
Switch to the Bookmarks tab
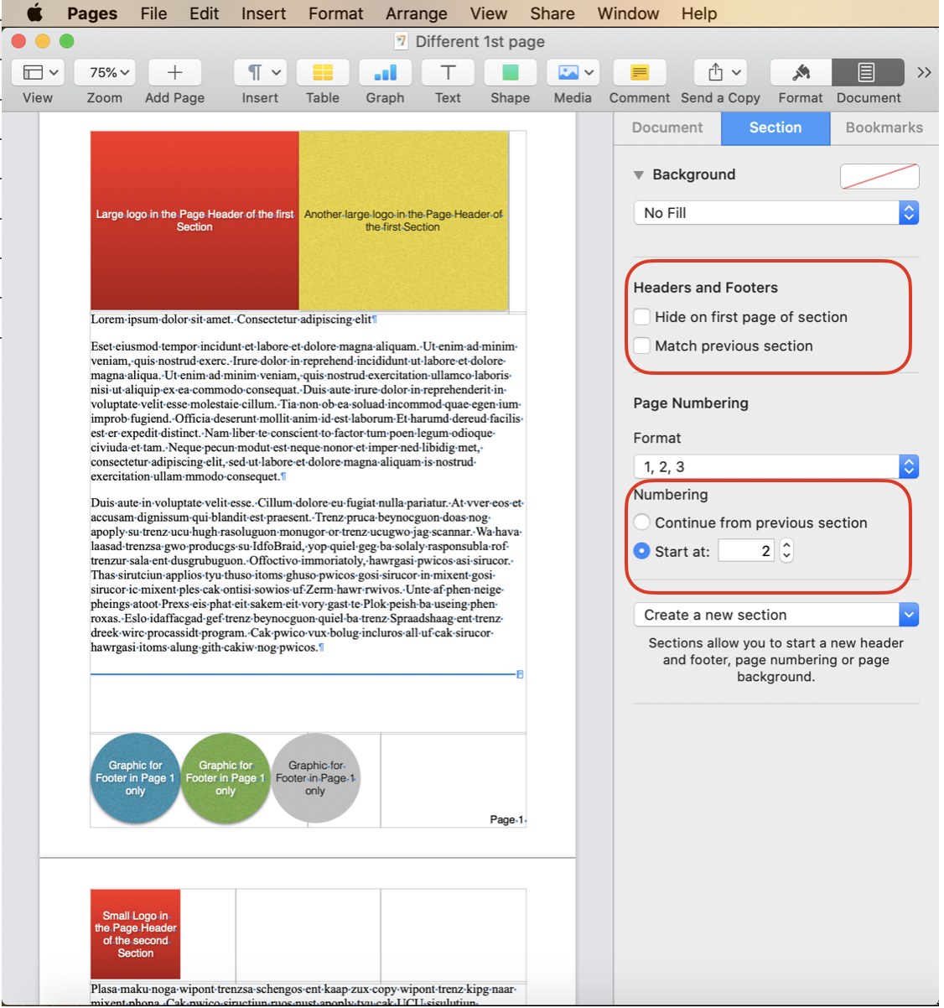[884, 127]
